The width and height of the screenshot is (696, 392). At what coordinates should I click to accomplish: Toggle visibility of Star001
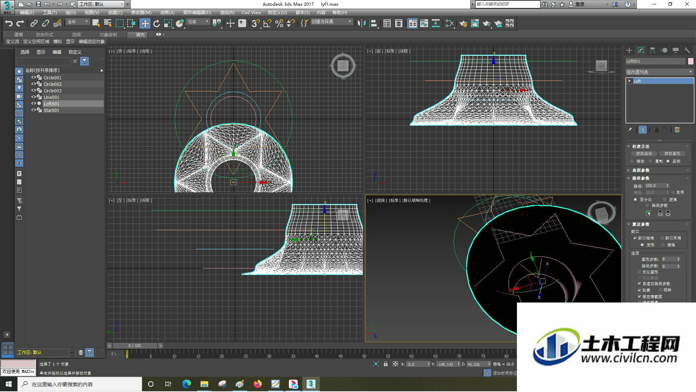click(34, 110)
